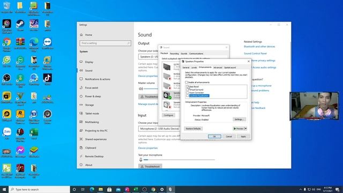Open notification center in system tray
This screenshot has width=343, height=193.
[337, 189]
